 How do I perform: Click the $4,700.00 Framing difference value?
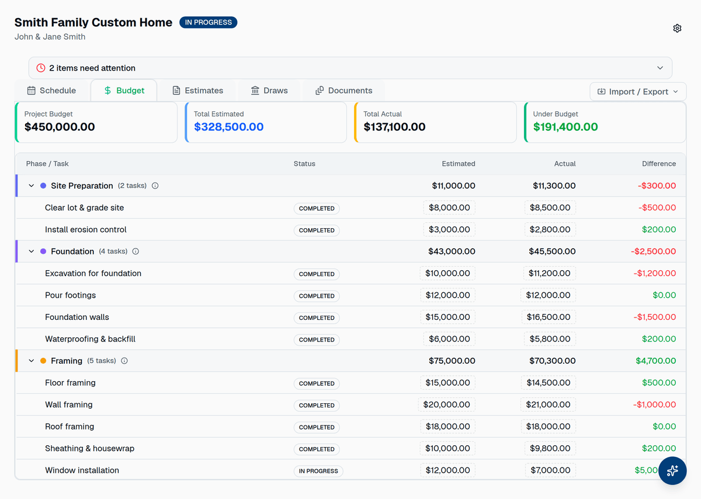(656, 361)
